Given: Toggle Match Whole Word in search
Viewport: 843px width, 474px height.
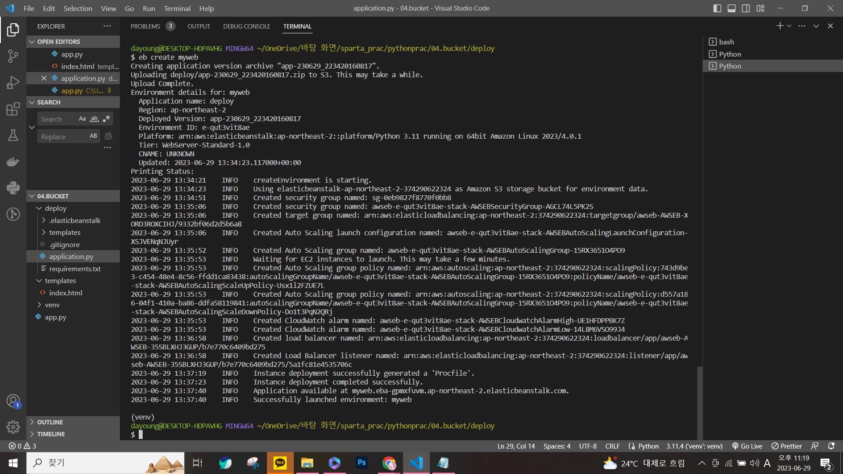Looking at the screenshot, I should click(94, 118).
